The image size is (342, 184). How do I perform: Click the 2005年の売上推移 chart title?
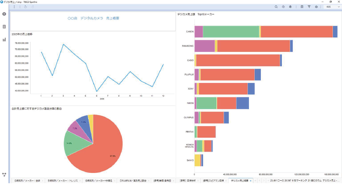pyautogui.click(x=22, y=34)
